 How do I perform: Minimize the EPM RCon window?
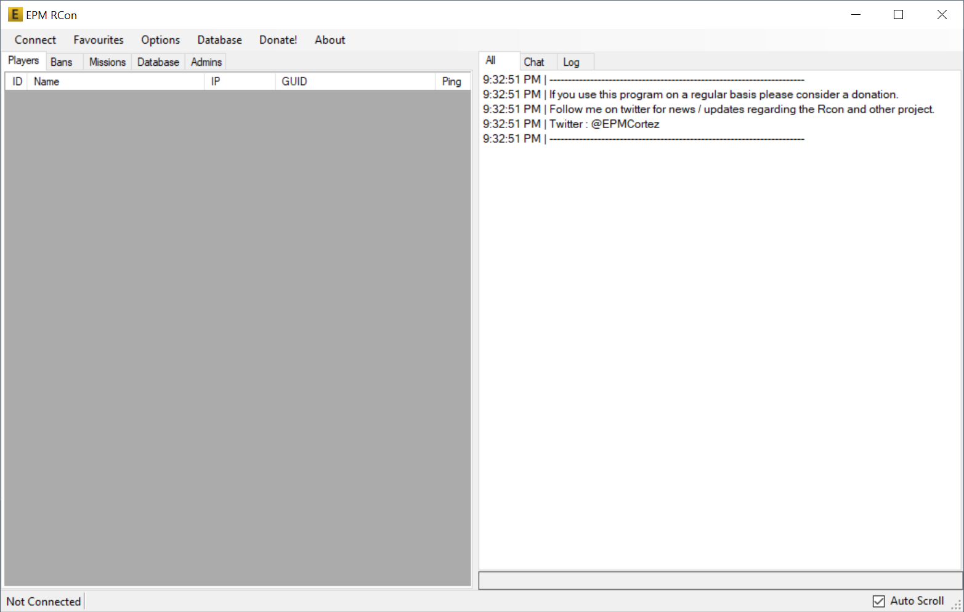click(x=856, y=15)
